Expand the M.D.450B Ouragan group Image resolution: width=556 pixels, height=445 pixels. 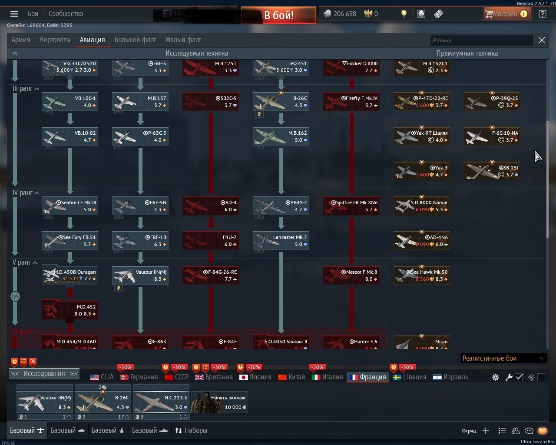pos(70,285)
